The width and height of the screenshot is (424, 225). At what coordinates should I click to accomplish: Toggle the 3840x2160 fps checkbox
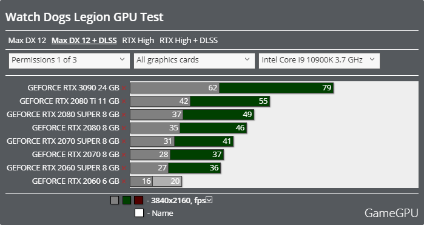(x=209, y=200)
